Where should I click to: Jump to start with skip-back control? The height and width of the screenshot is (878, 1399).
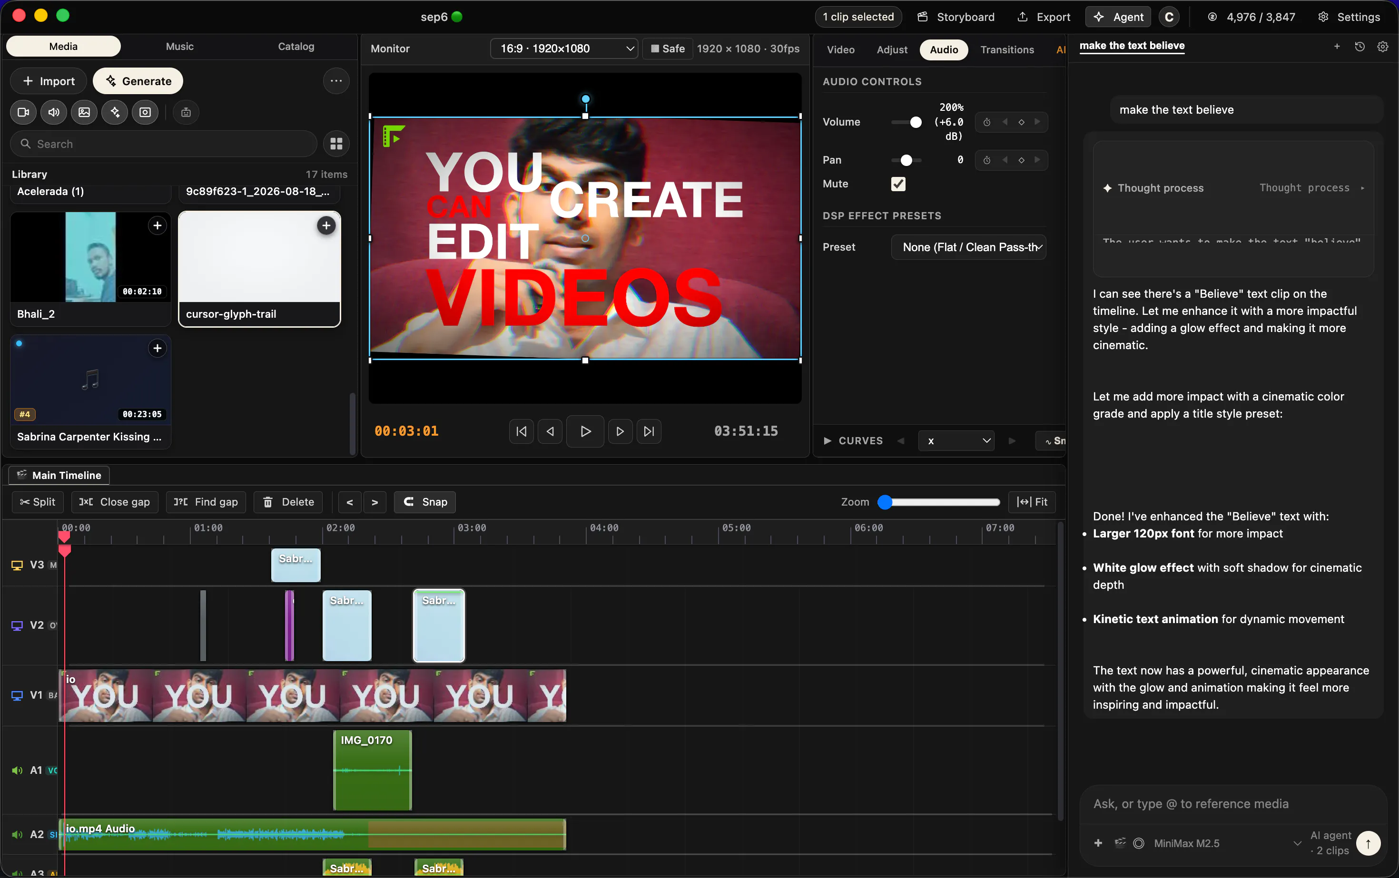click(521, 431)
